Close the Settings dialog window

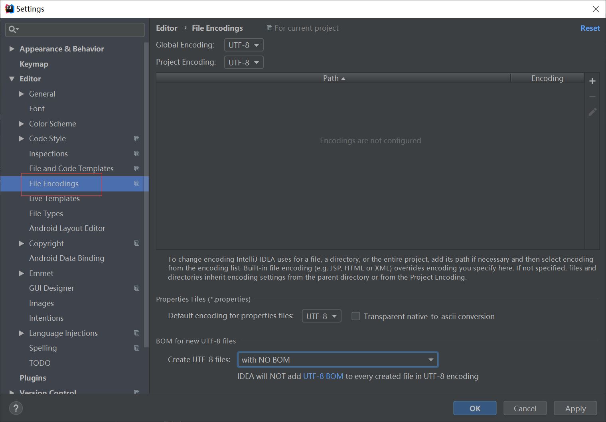coord(596,9)
